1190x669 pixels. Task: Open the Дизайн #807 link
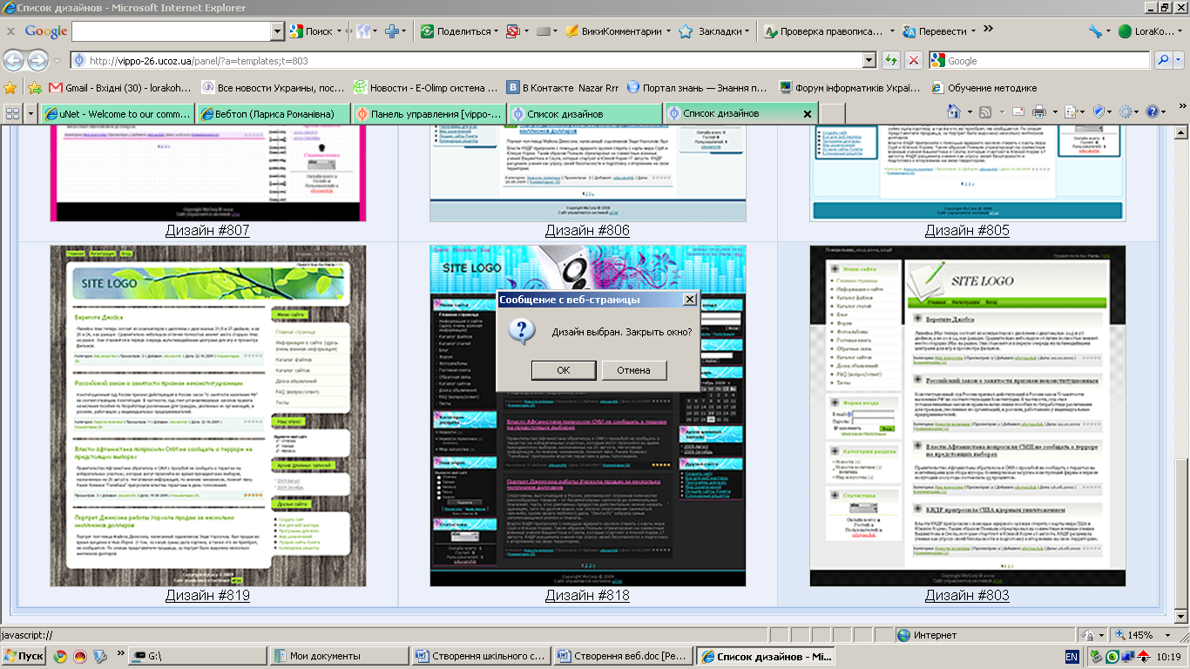207,231
